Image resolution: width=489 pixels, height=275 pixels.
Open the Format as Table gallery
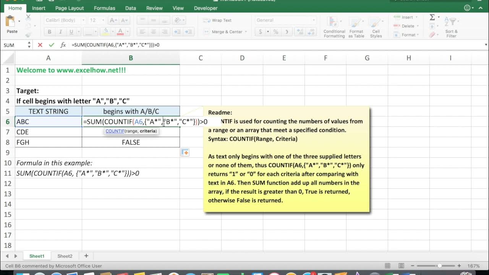(x=356, y=27)
